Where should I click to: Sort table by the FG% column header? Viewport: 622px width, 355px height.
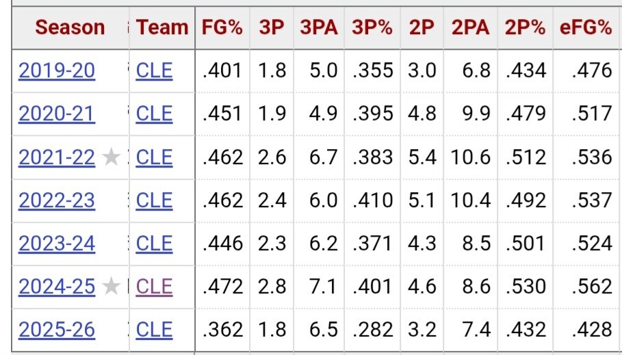[x=222, y=28]
